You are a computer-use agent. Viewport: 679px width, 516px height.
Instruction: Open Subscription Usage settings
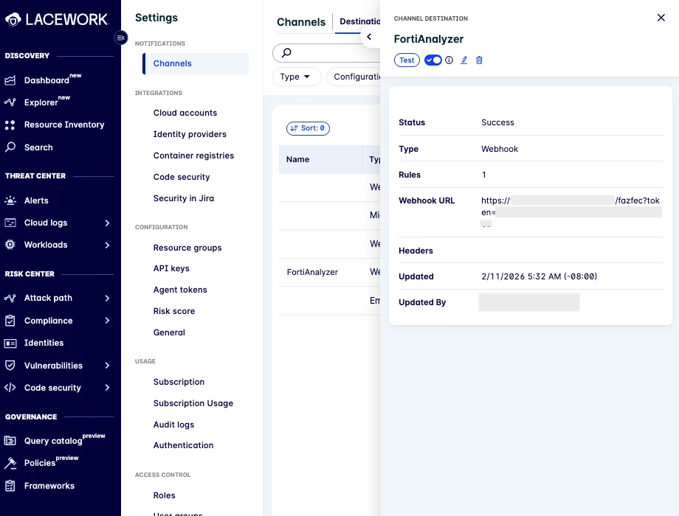pyautogui.click(x=193, y=403)
